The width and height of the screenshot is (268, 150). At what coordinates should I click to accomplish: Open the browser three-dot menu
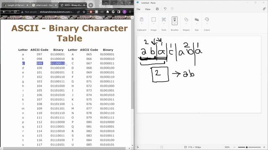click(130, 12)
